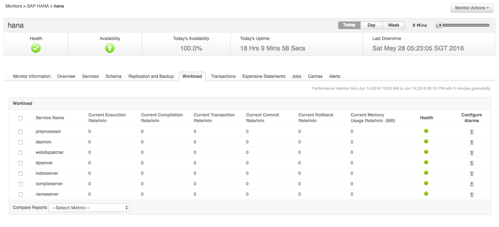Expand the Select Metric compare dropdown
The height and width of the screenshot is (227, 499).
coord(89,208)
